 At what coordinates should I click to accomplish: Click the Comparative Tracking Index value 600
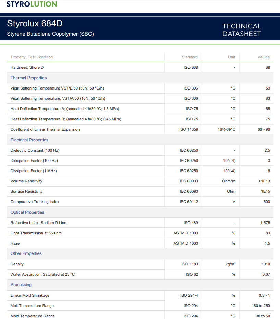(x=266, y=202)
